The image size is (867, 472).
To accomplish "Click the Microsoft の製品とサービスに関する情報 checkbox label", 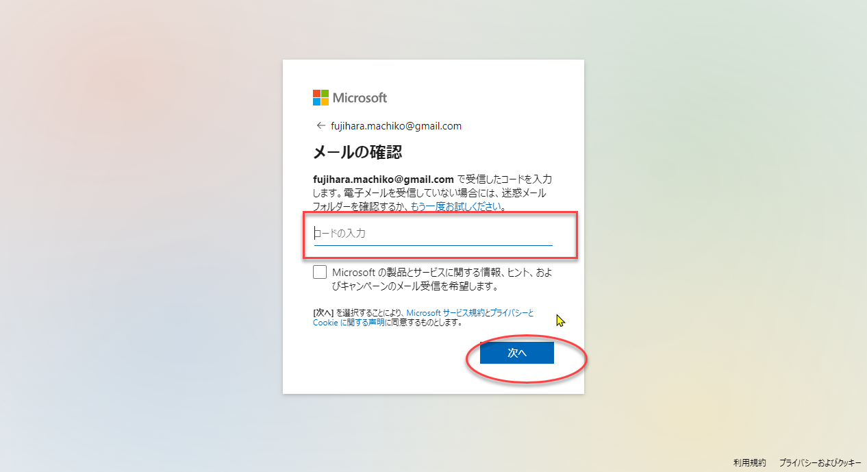I will pos(442,273).
